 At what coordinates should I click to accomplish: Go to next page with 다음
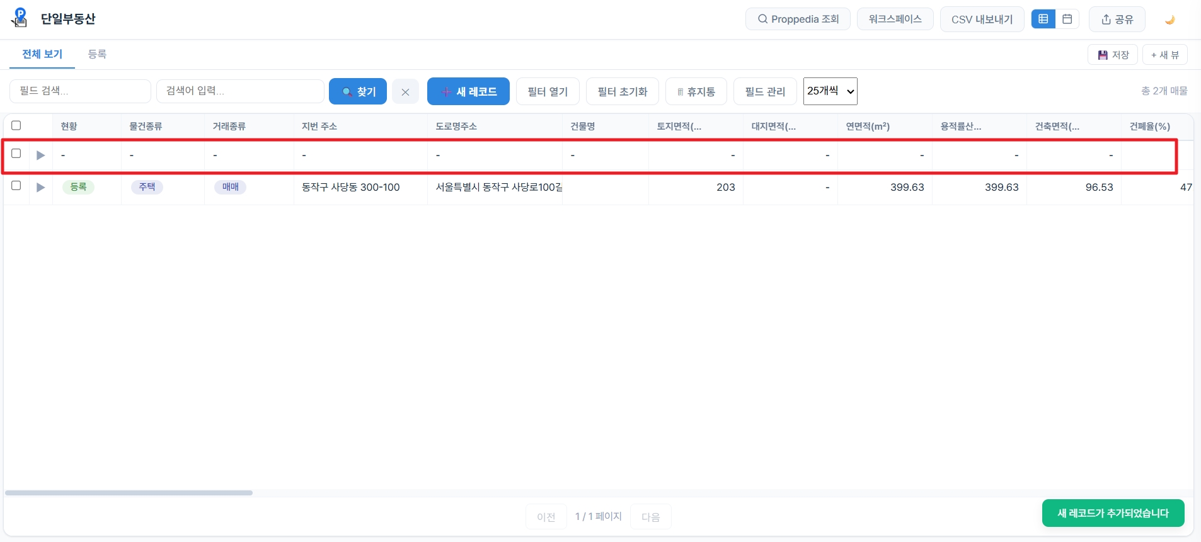click(651, 517)
